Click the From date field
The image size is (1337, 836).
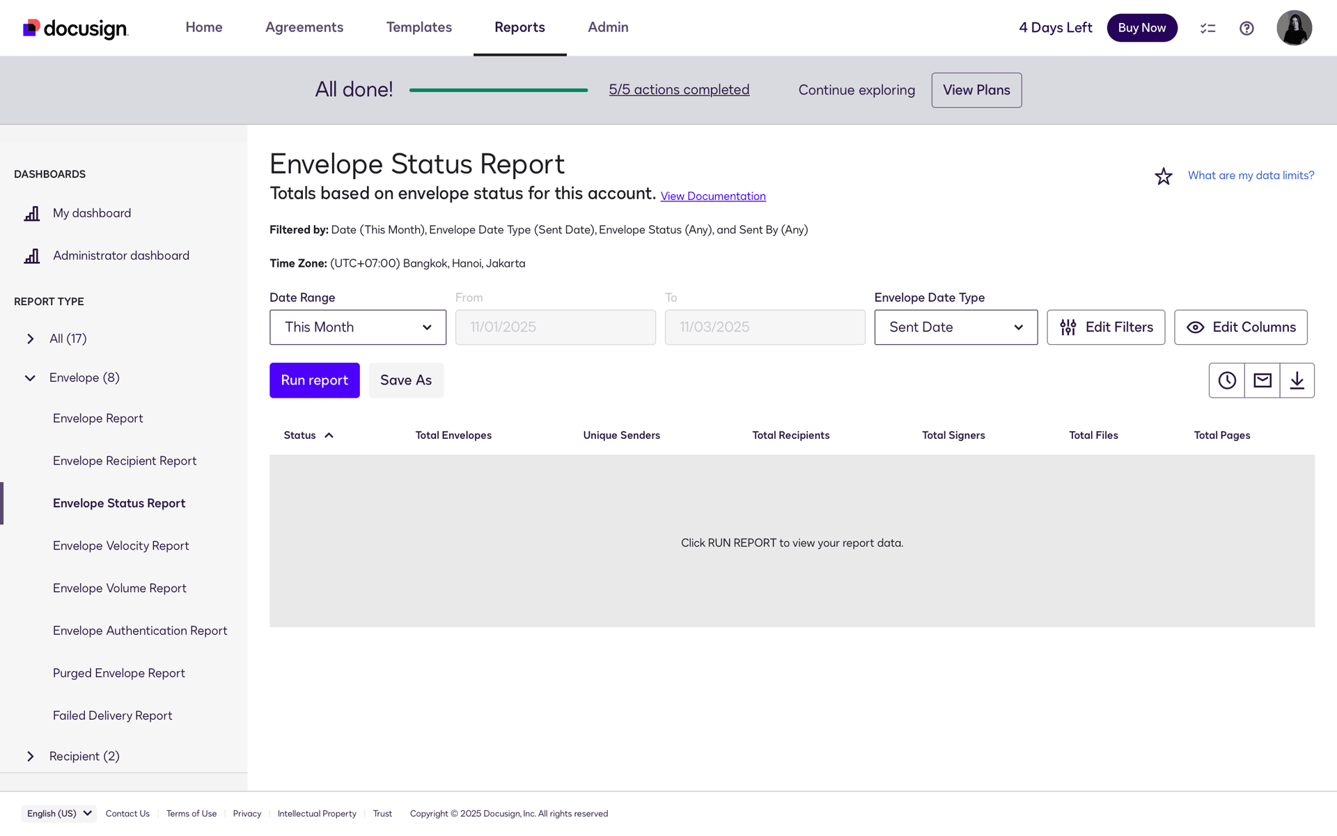[x=555, y=327]
